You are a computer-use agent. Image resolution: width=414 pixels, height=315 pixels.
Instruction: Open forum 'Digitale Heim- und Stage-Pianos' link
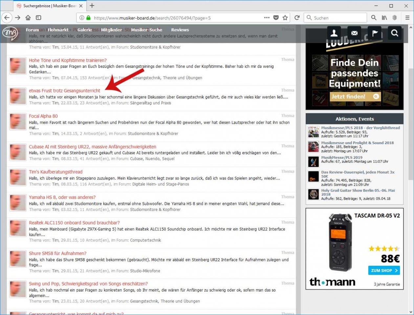pos(161,184)
